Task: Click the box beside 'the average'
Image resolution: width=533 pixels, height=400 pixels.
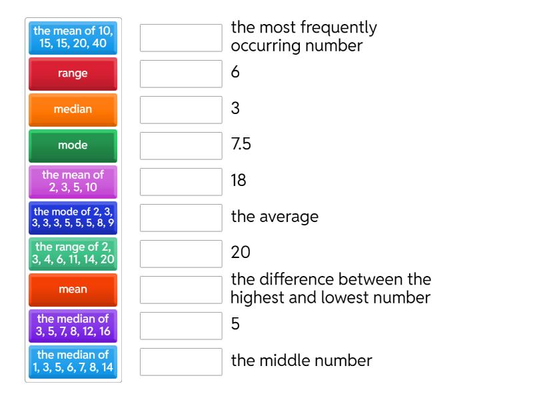Action: [181, 218]
